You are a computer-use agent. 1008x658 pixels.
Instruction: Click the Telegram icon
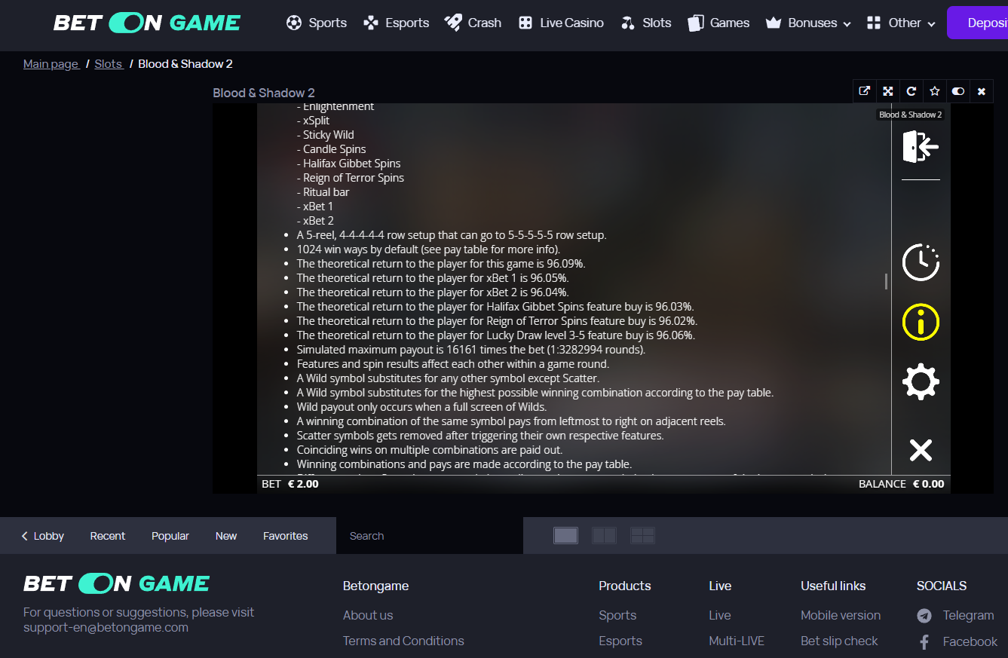924,616
